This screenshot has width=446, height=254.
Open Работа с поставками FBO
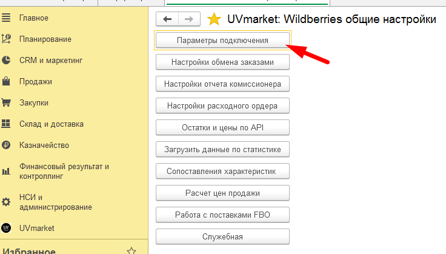(222, 215)
